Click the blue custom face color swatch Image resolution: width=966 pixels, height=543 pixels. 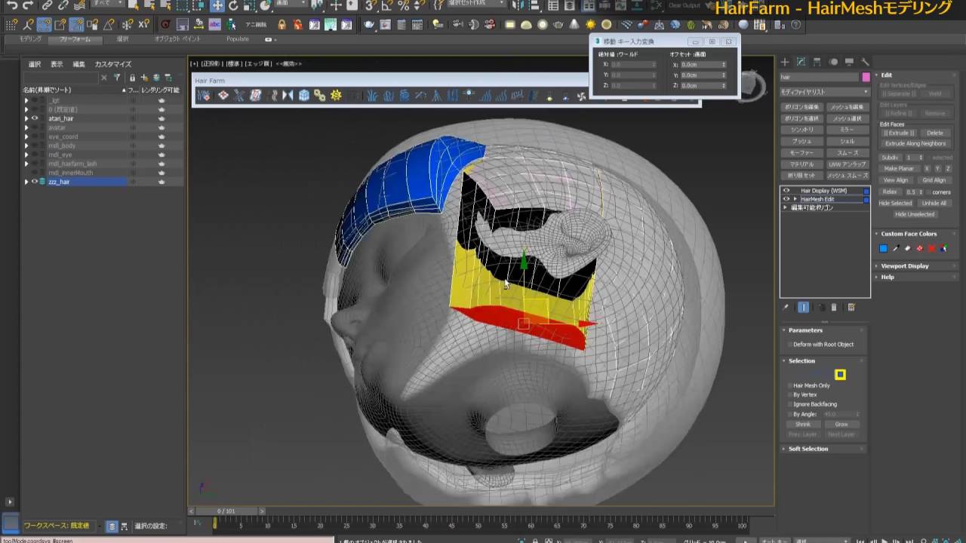883,248
